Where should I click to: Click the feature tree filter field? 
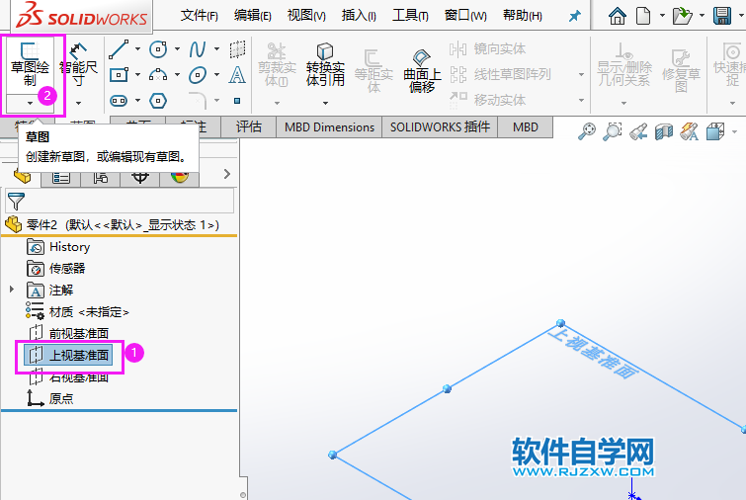tap(120, 201)
